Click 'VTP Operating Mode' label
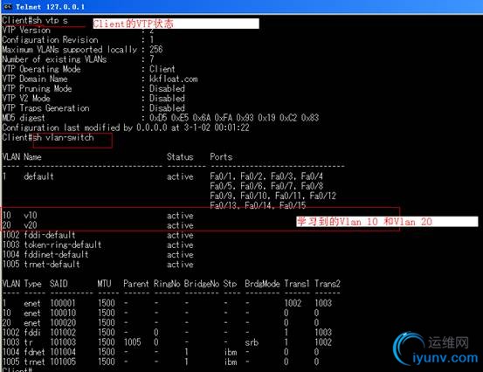The width and height of the screenshot is (483, 372). (41, 69)
